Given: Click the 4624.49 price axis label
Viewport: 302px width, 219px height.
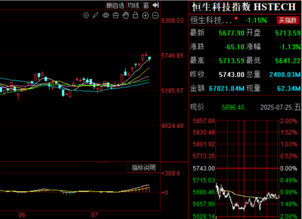Looking at the screenshot, I should click(172, 126).
